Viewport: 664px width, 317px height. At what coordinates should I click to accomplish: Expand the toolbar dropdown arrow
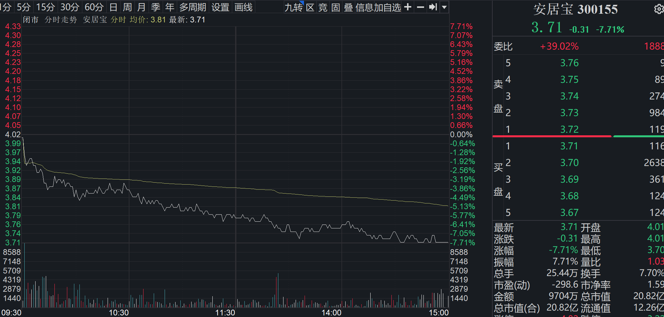[444, 7]
